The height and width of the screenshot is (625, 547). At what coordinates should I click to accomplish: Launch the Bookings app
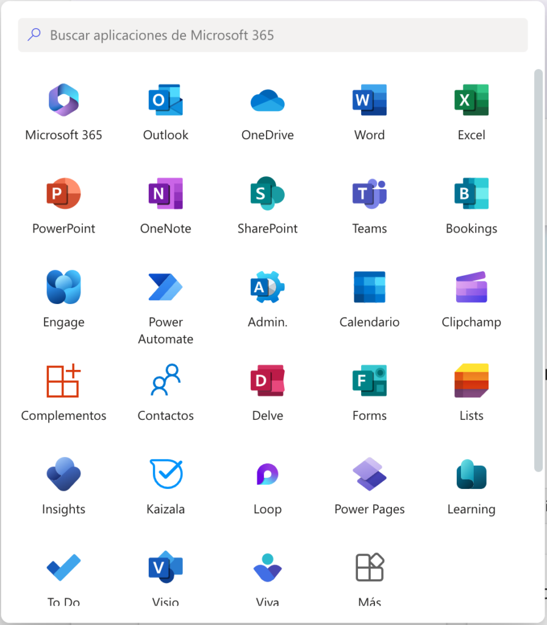[x=471, y=193]
